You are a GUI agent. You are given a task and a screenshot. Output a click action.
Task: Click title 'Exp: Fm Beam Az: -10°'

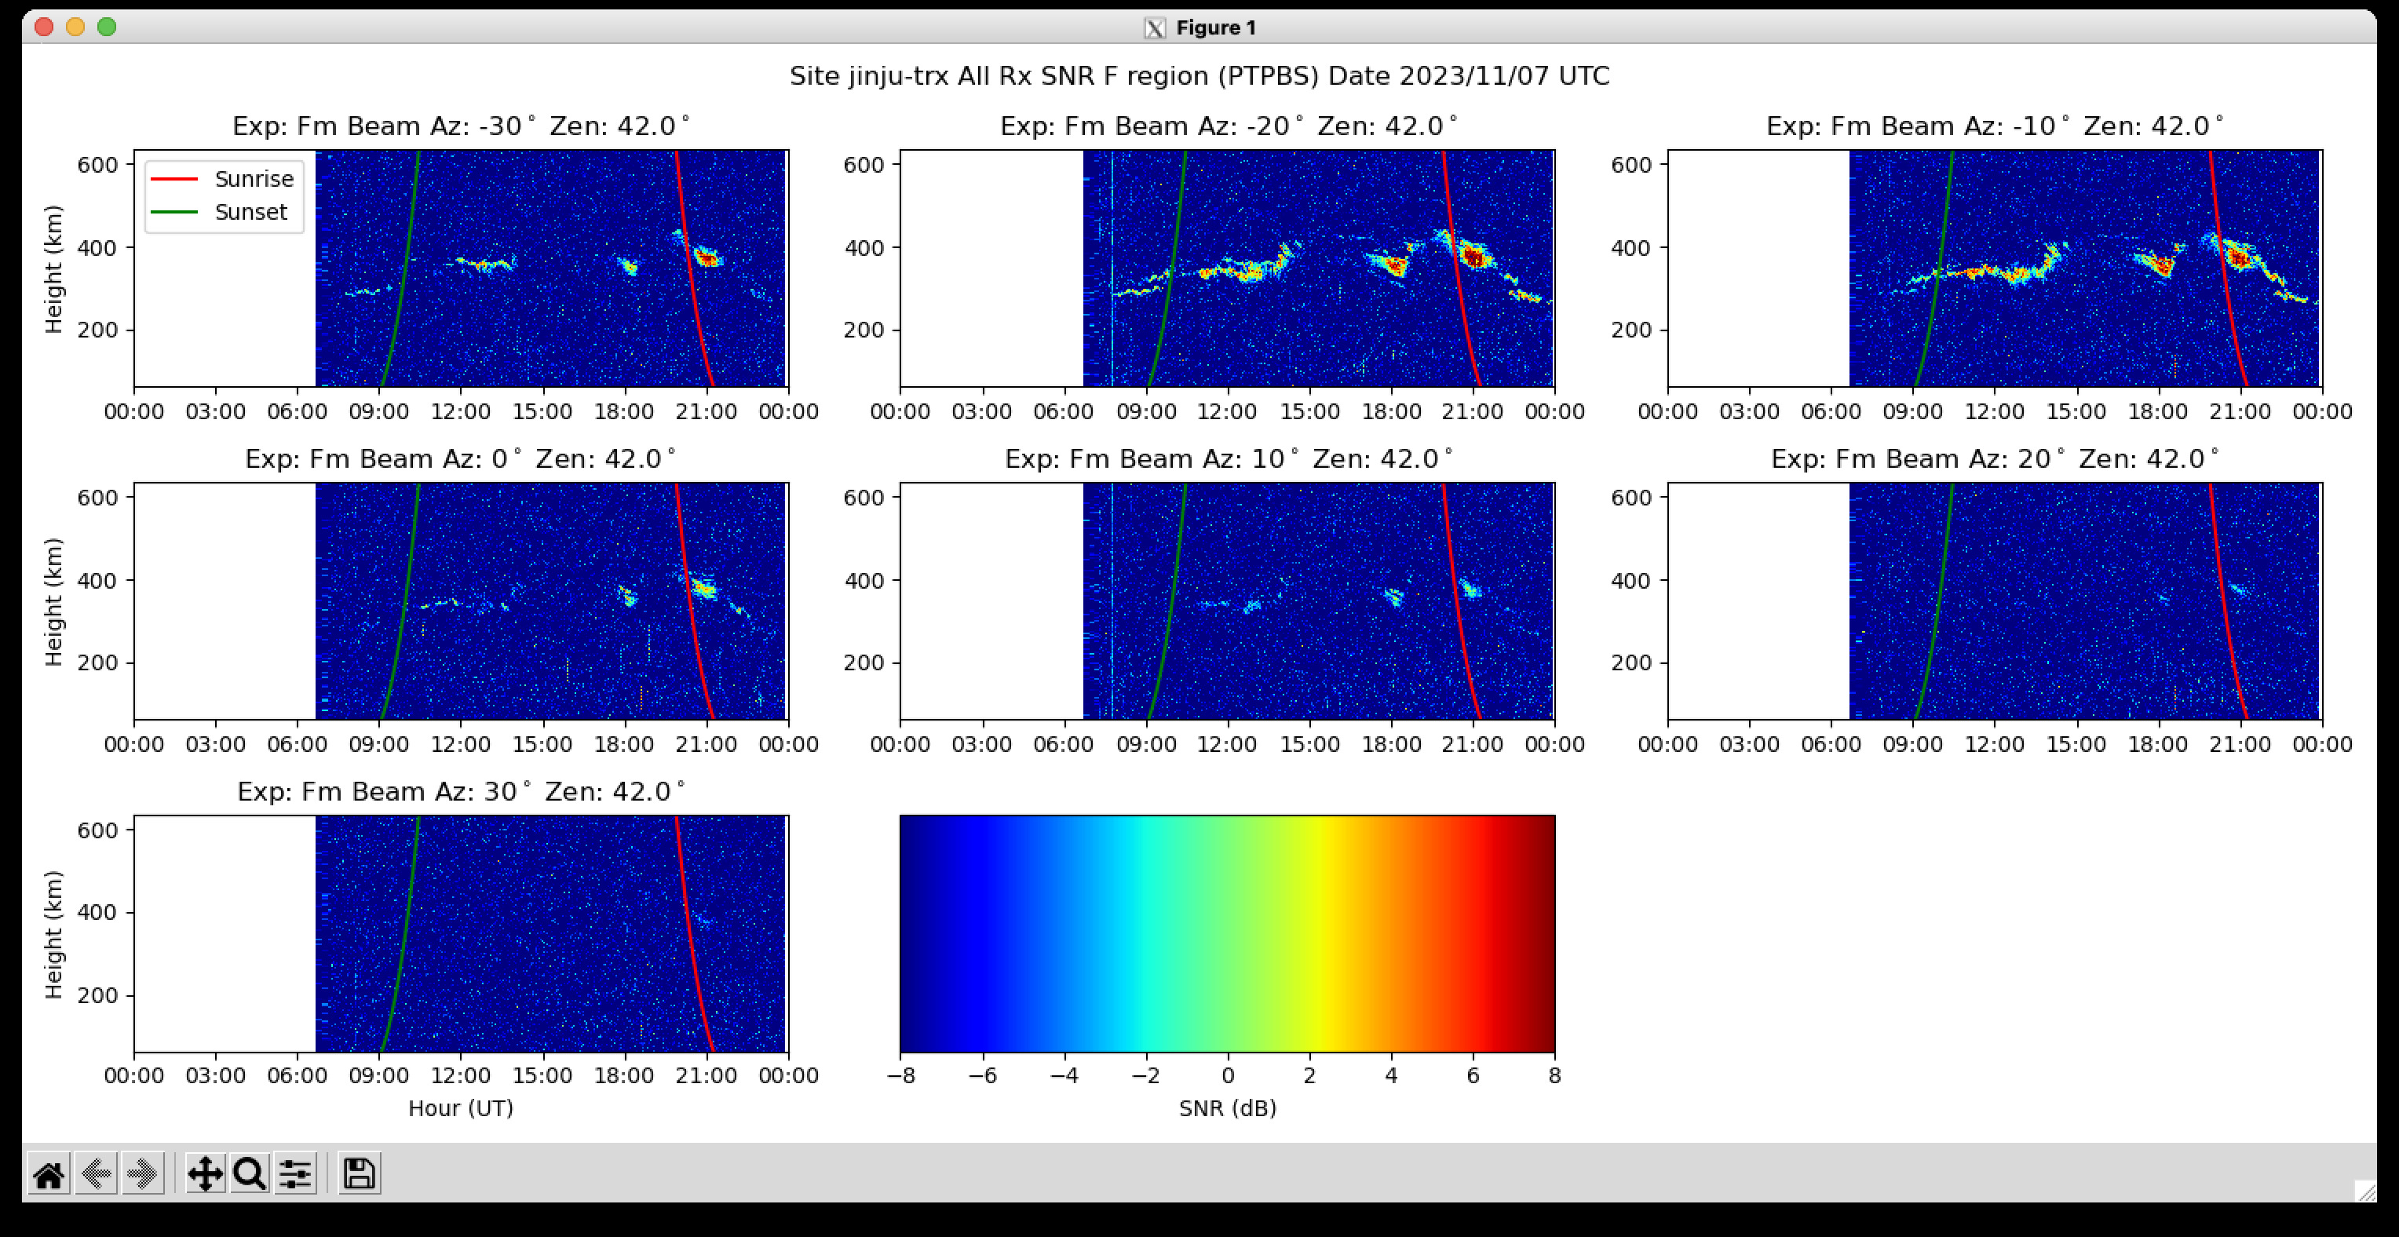tap(1995, 126)
